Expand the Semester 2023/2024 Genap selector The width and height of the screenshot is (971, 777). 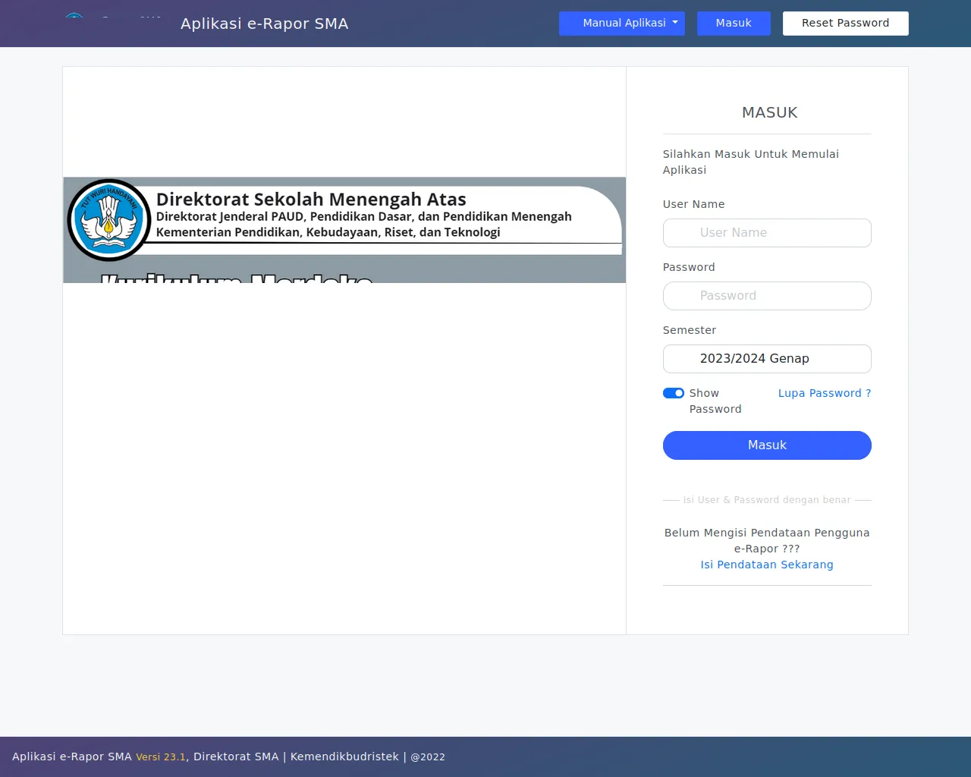pos(767,359)
